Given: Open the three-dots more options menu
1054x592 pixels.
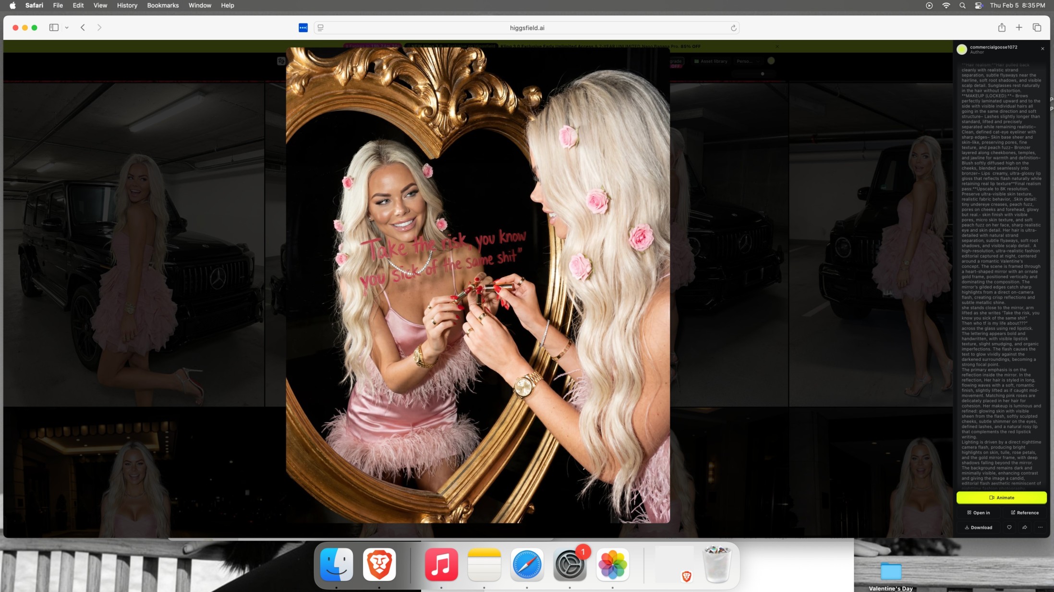Looking at the screenshot, I should click(1040, 527).
